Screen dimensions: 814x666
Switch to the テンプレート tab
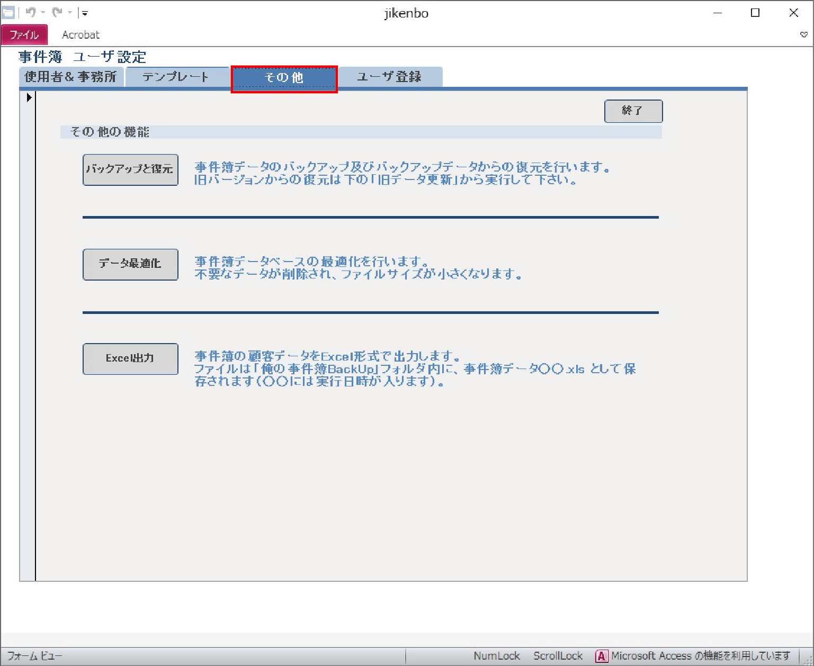click(176, 77)
